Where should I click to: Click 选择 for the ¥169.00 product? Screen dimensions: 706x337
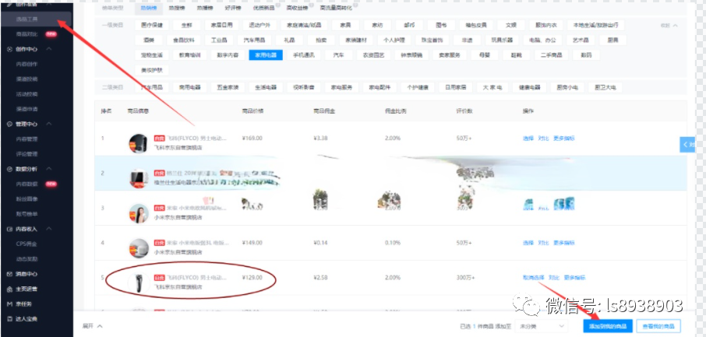[x=528, y=138]
